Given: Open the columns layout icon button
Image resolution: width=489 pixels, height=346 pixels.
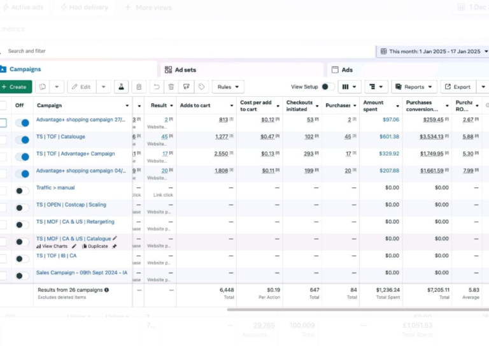Looking at the screenshot, I should coord(349,87).
